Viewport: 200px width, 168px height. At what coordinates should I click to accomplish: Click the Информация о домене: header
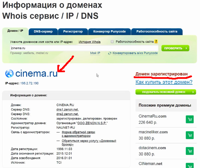29,95
